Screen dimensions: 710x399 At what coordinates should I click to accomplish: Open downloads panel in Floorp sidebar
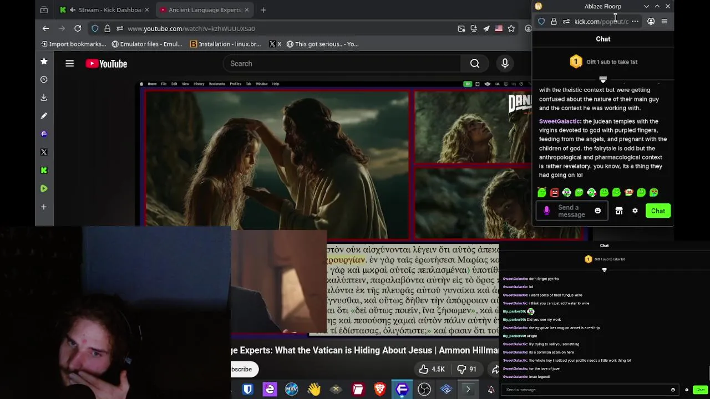[x=44, y=98]
